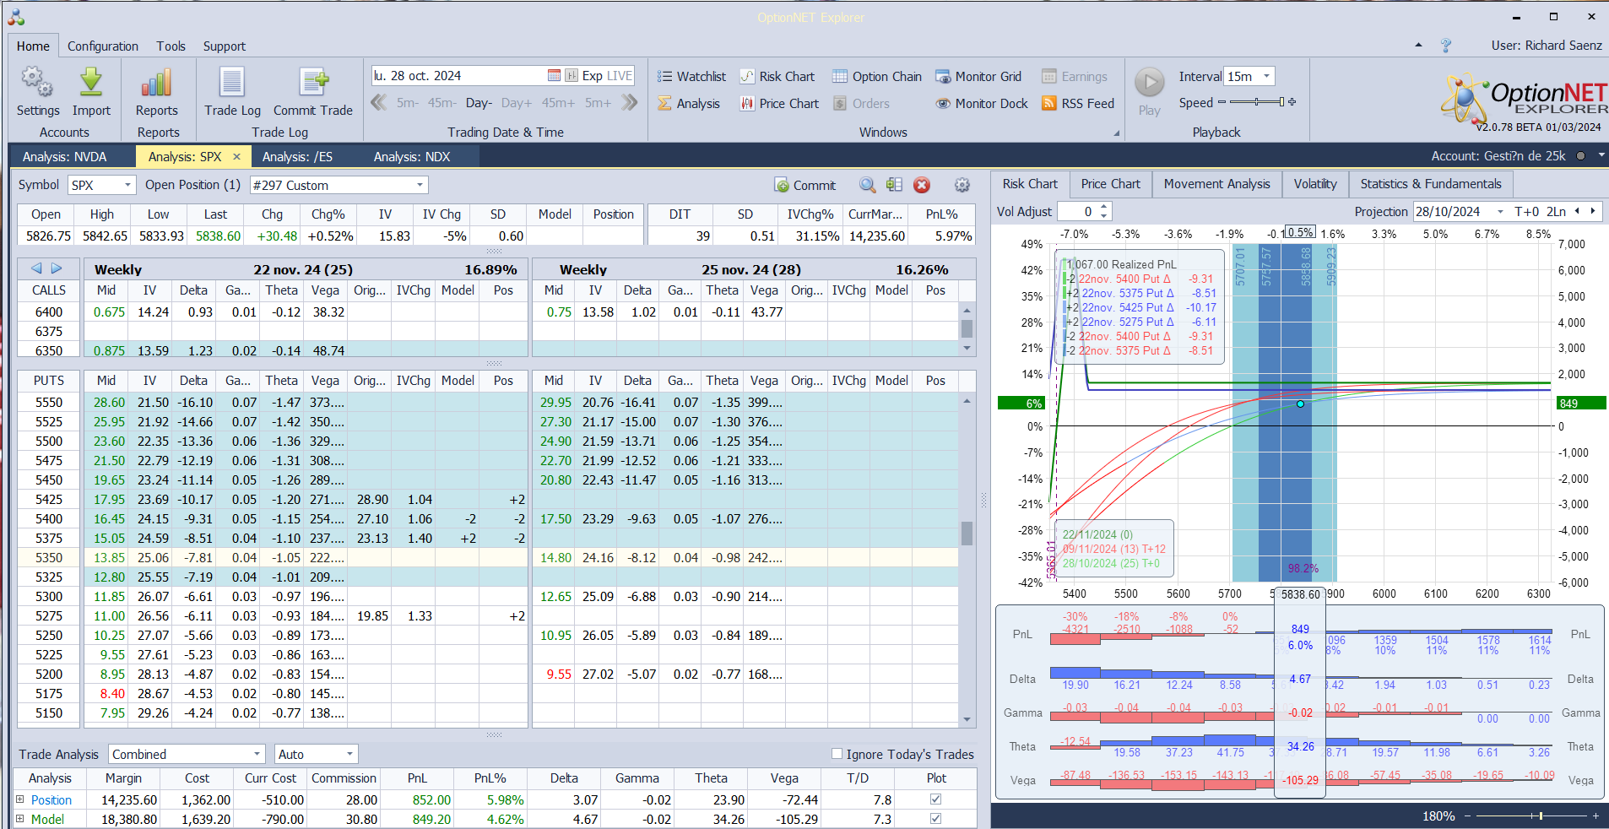Expand the Position row in analysis table

(20, 799)
